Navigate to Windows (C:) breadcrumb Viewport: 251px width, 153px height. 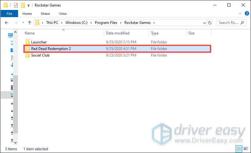point(76,23)
